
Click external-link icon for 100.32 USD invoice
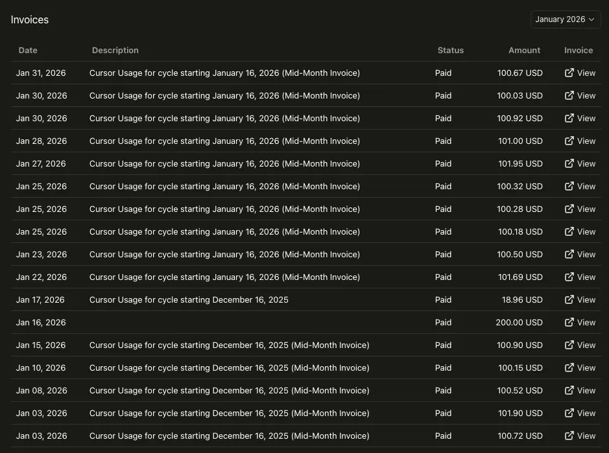pyautogui.click(x=569, y=187)
